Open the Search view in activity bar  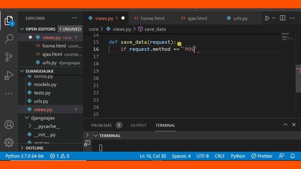pyautogui.click(x=9, y=38)
